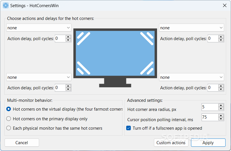Click the top-right action delay input field

click(x=213, y=39)
